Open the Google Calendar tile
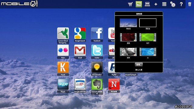The height and width of the screenshot is (109, 194). tap(80, 84)
